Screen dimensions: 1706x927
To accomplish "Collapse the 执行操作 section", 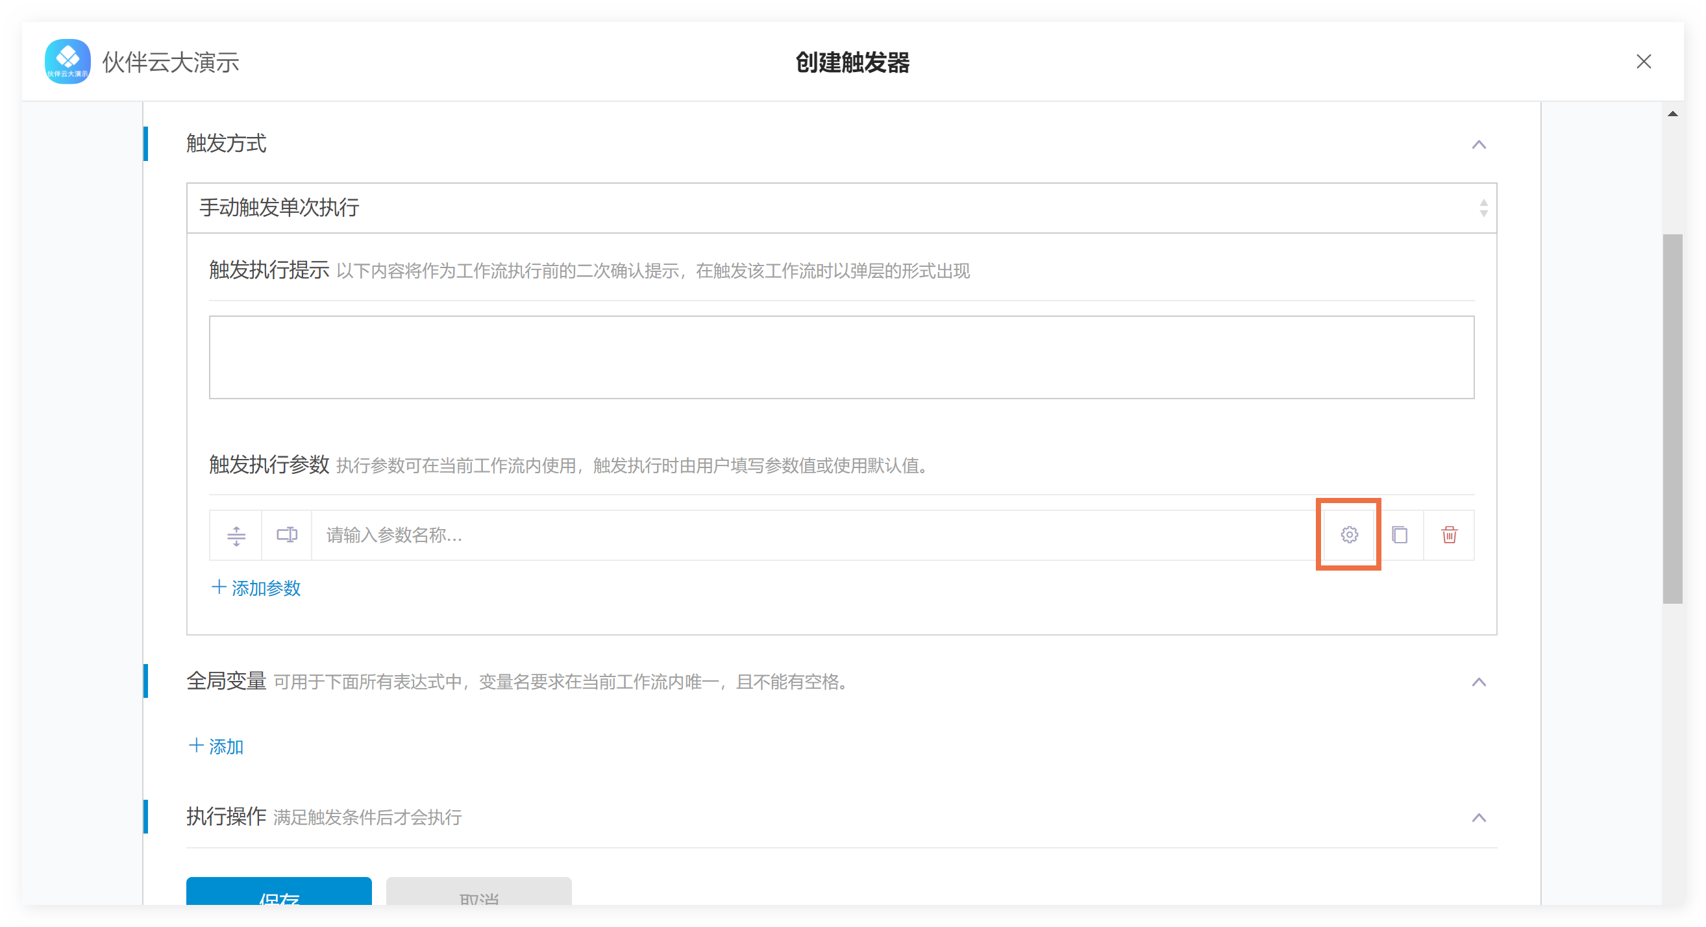I will 1478,817.
